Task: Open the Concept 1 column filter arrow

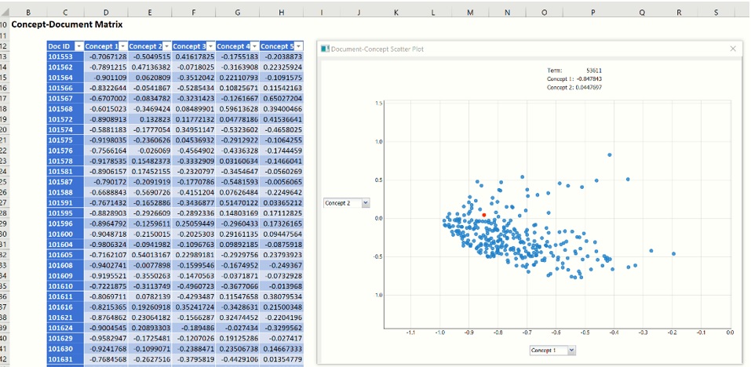Action: [122, 46]
